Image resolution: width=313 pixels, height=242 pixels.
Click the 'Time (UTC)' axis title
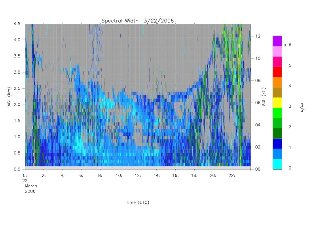138,202
